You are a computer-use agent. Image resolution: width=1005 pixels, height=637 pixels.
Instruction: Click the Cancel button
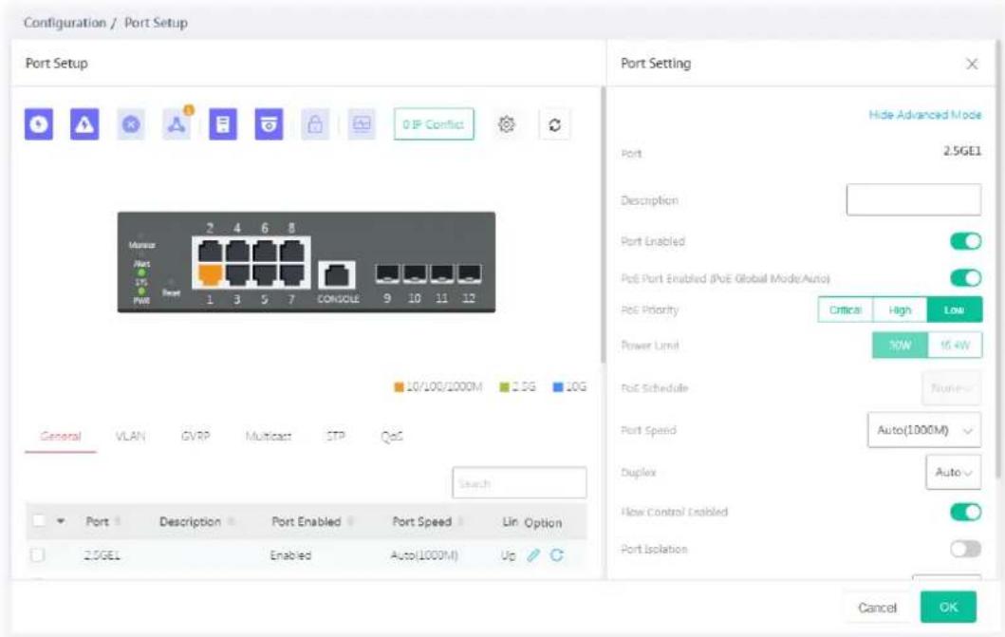(878, 608)
